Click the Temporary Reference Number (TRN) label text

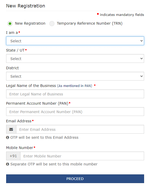click(90, 23)
